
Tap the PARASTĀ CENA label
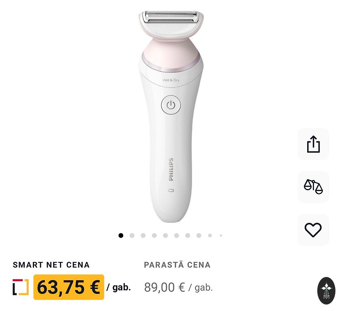pyautogui.click(x=177, y=265)
